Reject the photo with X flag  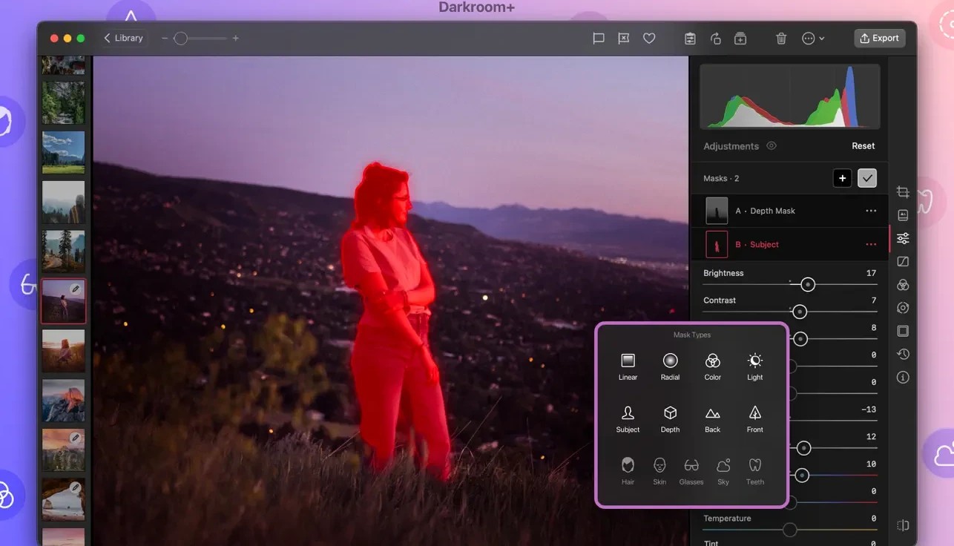(624, 39)
